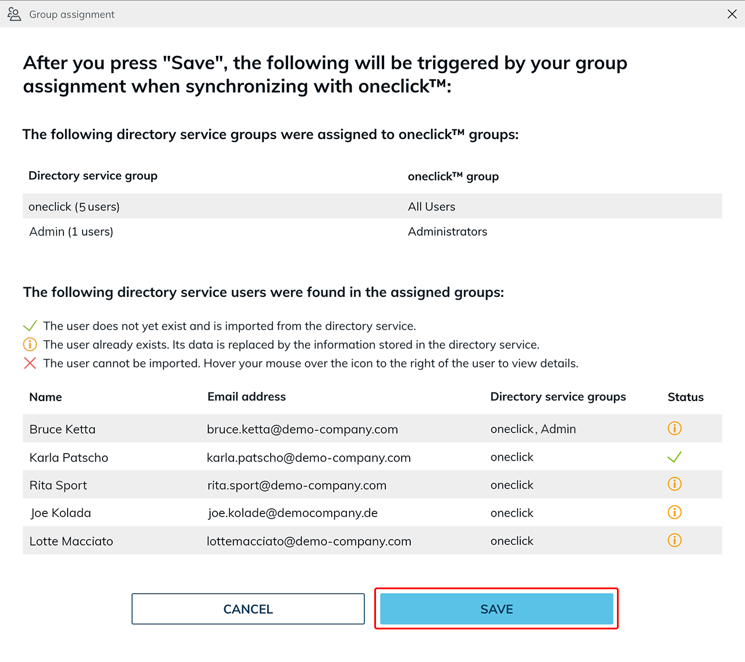
Task: Click email bruce.ketta@demo-company.com
Action: pyautogui.click(x=303, y=430)
